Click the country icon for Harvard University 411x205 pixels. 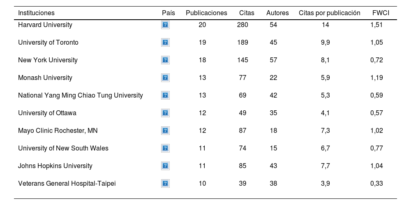point(165,25)
